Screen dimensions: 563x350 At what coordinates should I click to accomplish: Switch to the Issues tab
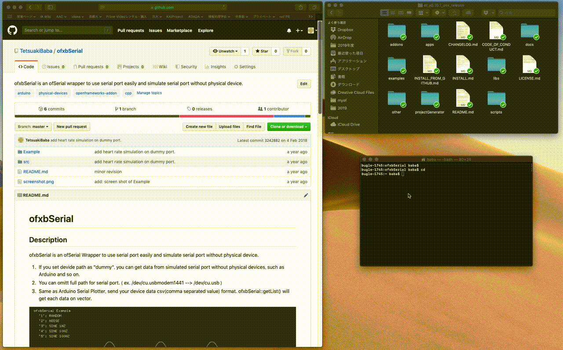point(53,67)
